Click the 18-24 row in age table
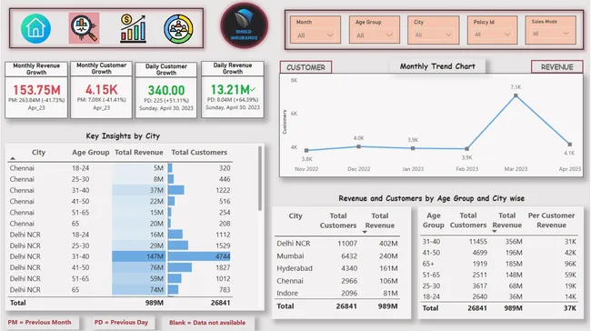 (x=499, y=296)
